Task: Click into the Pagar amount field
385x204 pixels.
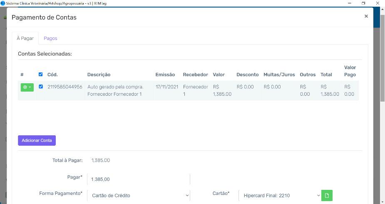Action: tap(138, 179)
